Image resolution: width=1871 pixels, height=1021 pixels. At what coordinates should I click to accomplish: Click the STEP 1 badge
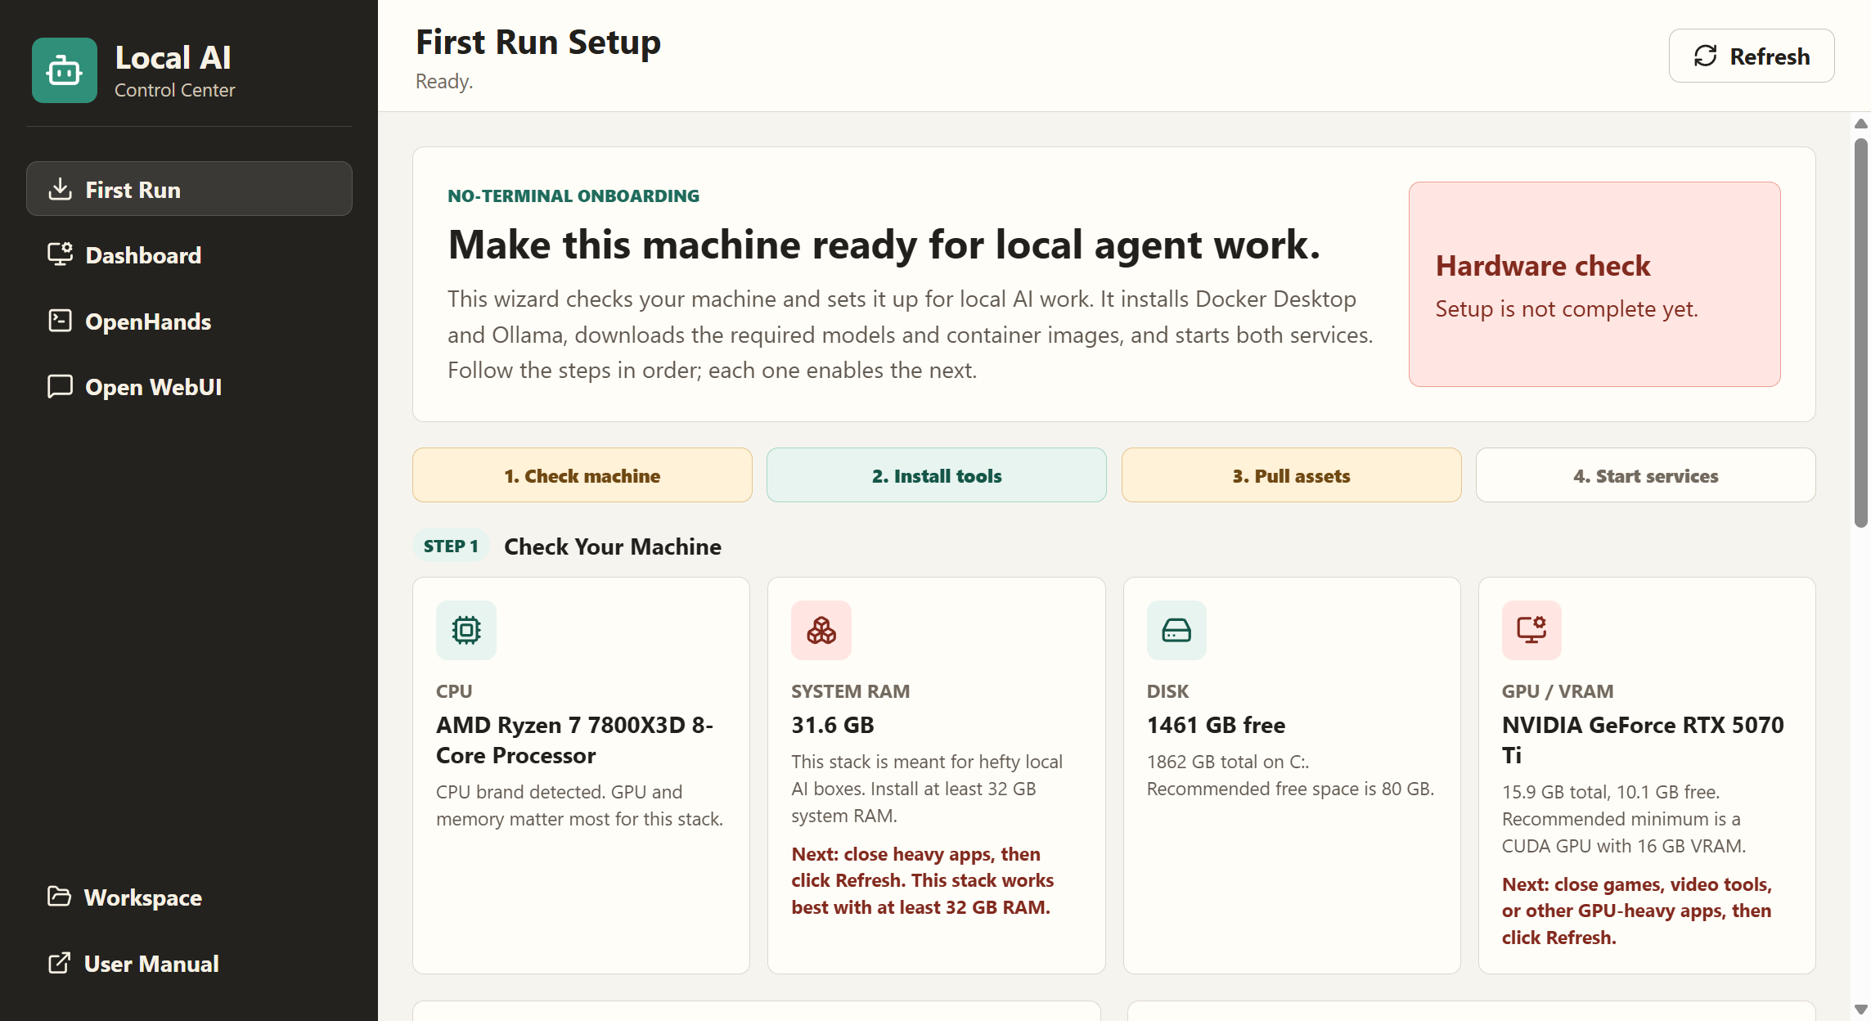(x=451, y=546)
